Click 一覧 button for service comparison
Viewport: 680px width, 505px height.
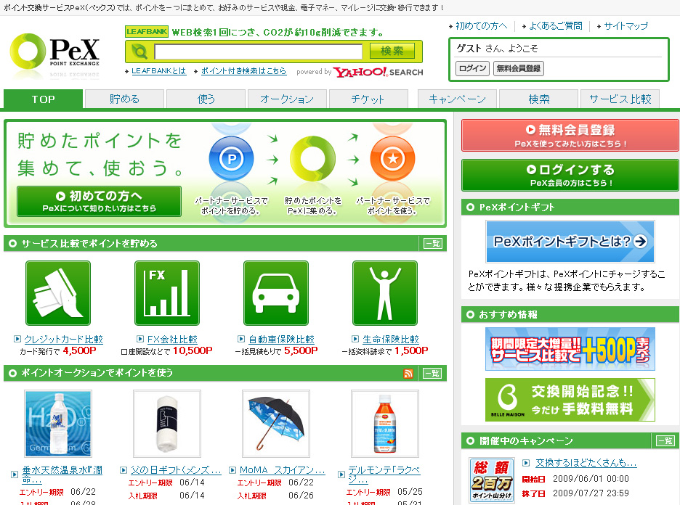[x=432, y=243]
